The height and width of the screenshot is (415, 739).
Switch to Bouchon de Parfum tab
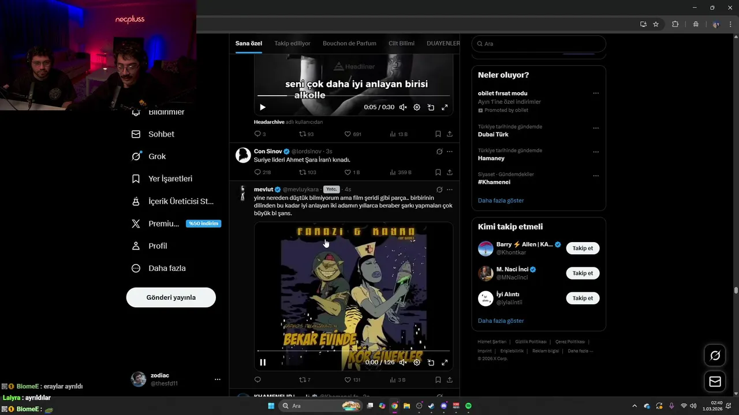(349, 43)
